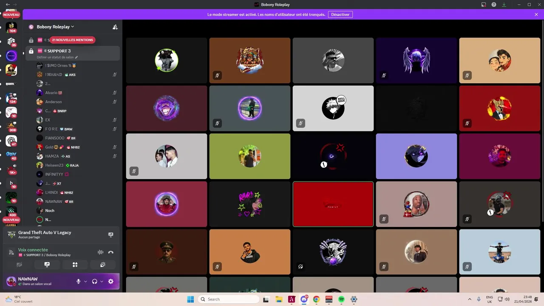Select member HAMZA in voice list
This screenshot has width=544, height=306.
(x=76, y=156)
